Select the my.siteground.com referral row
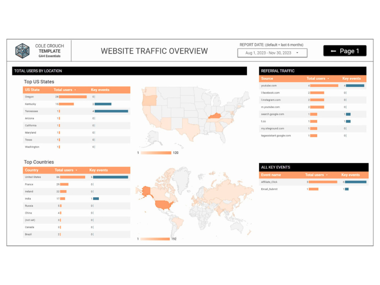This screenshot has height=285, width=380. tap(313, 128)
